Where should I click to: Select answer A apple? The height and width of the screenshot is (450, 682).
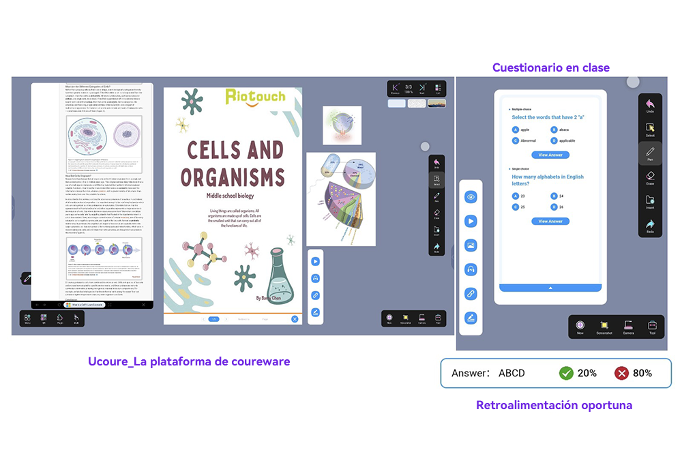click(520, 130)
